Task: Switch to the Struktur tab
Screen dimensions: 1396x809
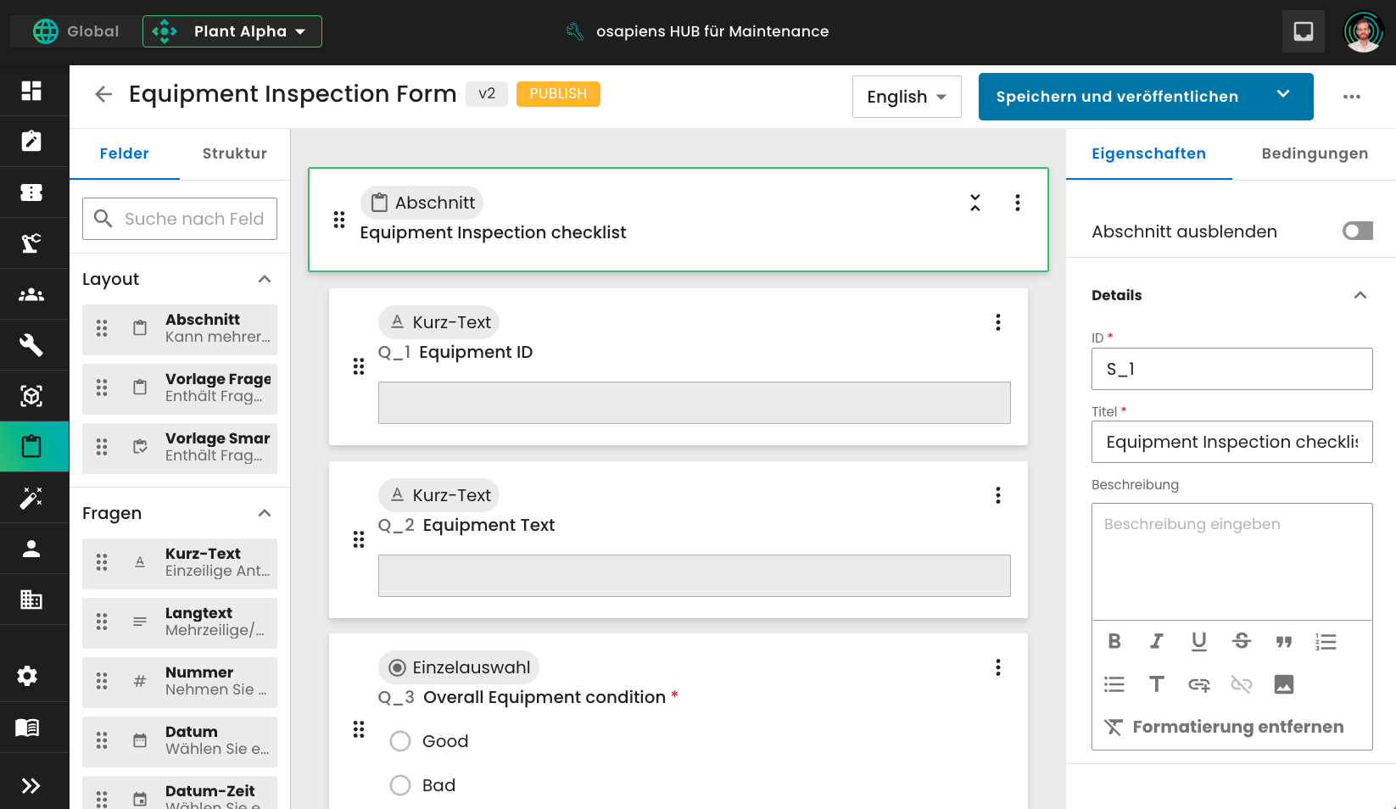Action: [x=233, y=153]
